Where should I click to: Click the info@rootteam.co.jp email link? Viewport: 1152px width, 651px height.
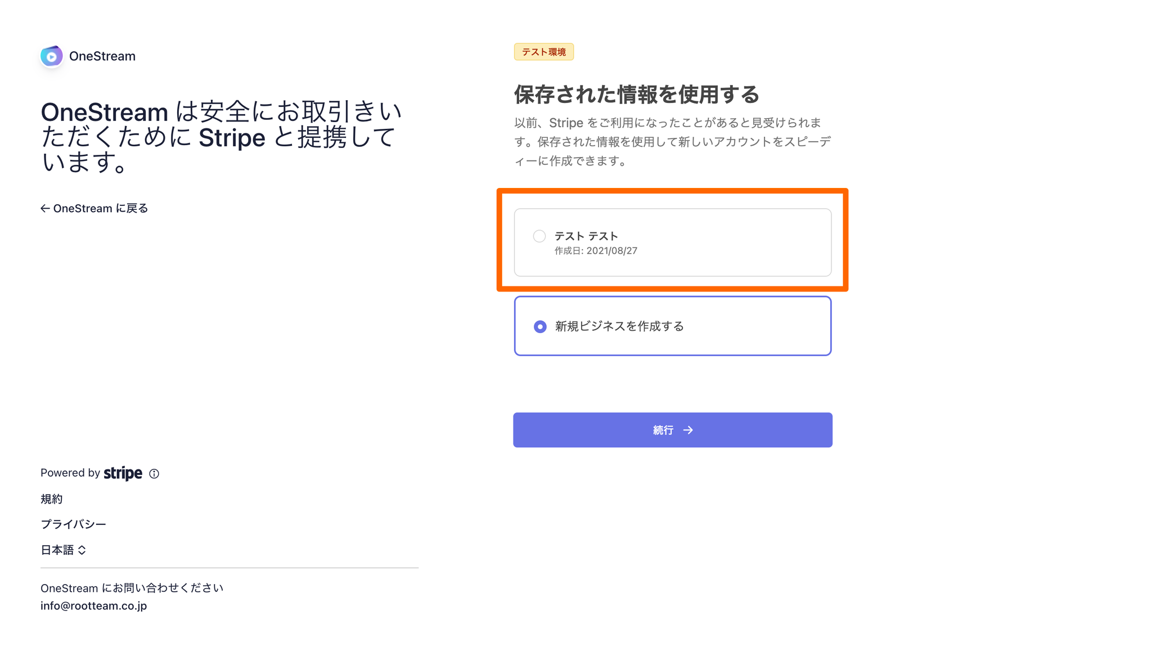[94, 606]
